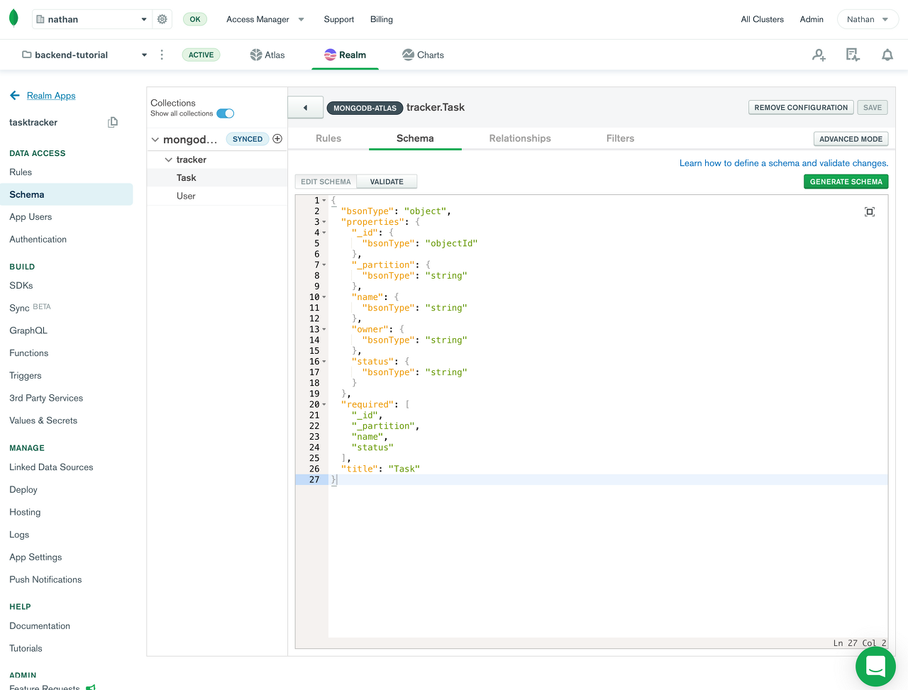
Task: Fold the code block on line 1
Action: (324, 201)
